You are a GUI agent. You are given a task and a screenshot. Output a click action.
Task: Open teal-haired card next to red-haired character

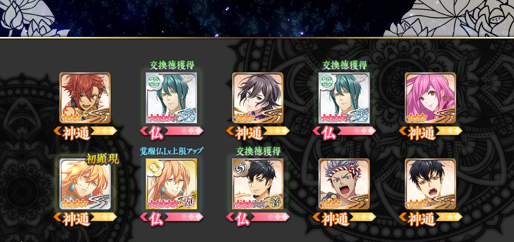172,98
